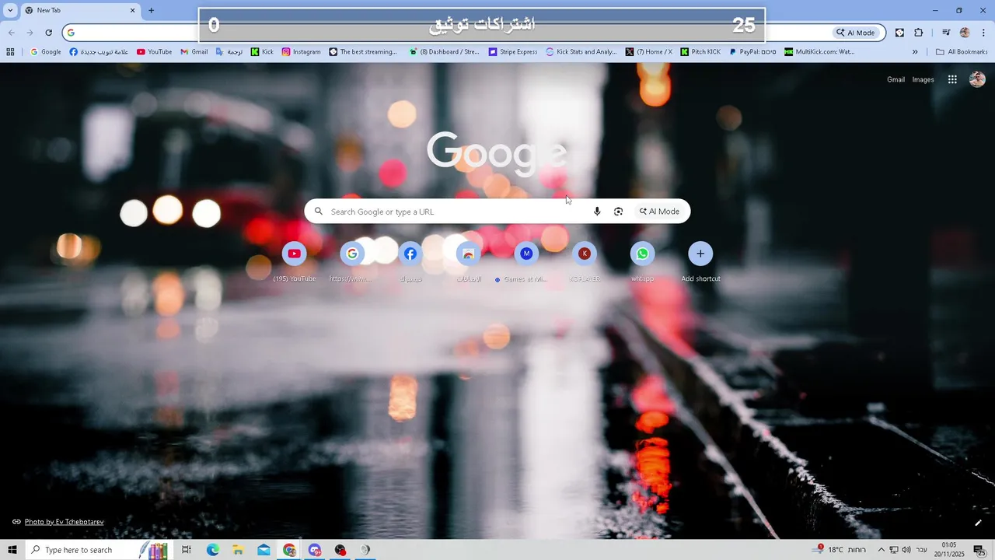Reload the current page
Screen dimensions: 995x560
pos(48,33)
